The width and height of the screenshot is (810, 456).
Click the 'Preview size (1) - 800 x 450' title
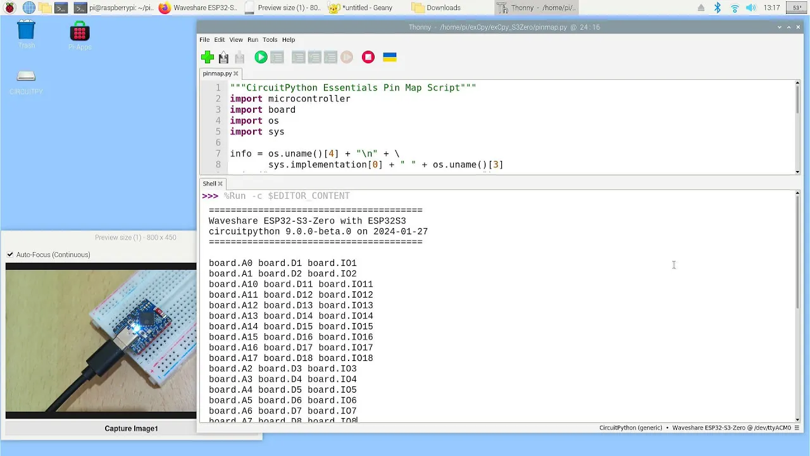pos(135,237)
